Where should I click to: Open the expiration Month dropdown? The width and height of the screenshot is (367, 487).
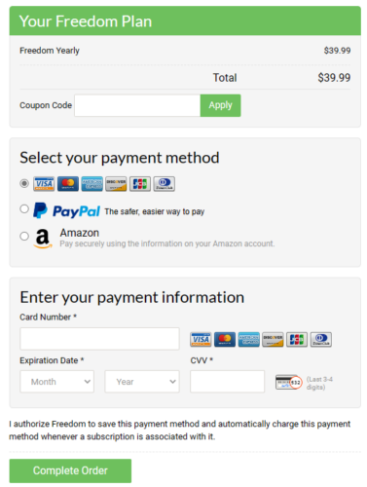(57, 382)
